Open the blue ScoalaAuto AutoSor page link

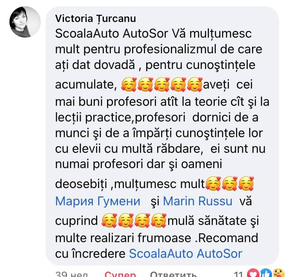(x=186, y=254)
